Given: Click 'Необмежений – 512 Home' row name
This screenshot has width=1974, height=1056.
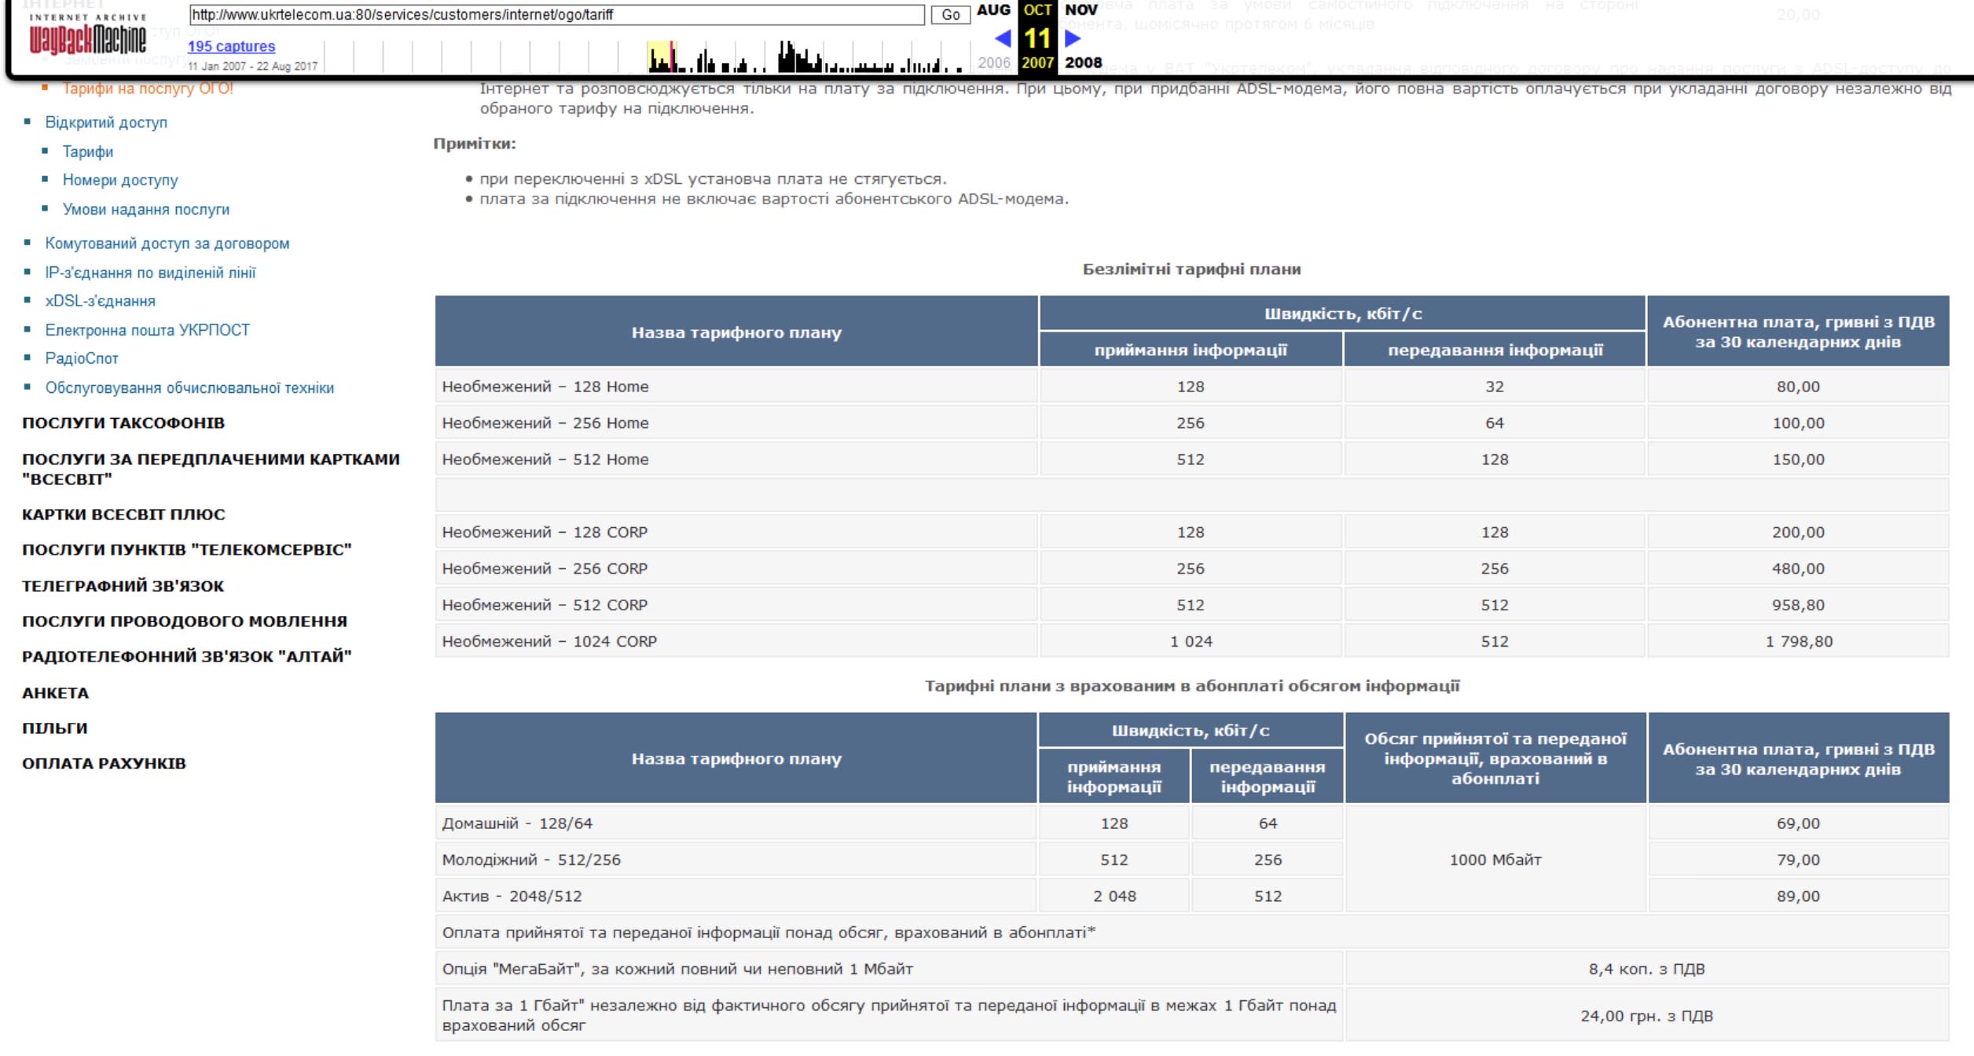Looking at the screenshot, I should pos(545,460).
